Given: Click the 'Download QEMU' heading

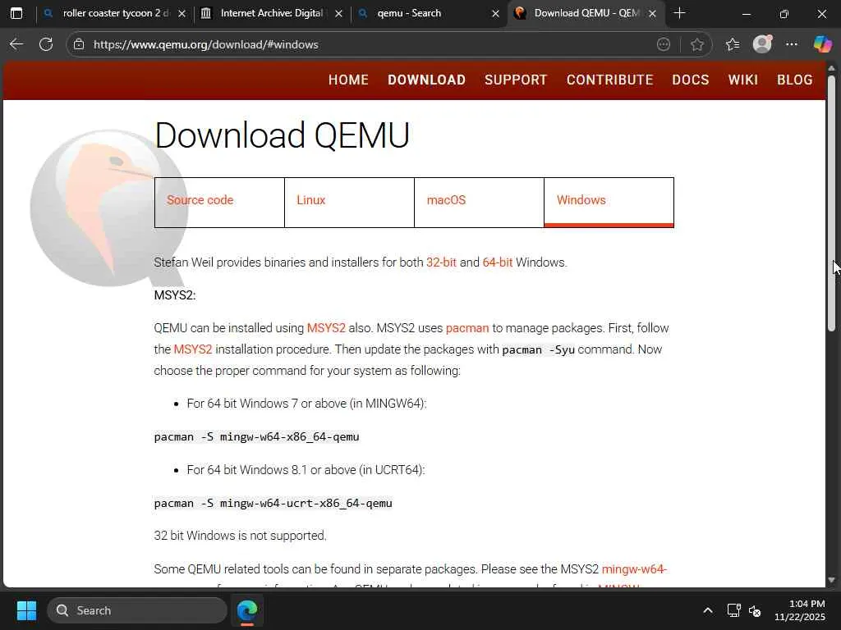Looking at the screenshot, I should pos(283,135).
